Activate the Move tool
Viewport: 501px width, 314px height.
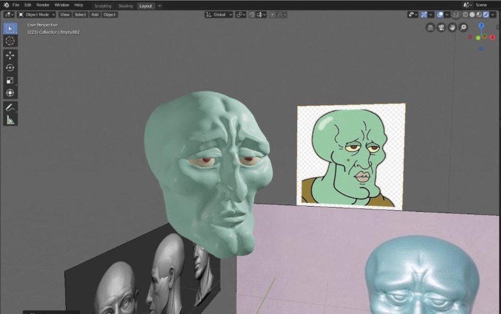[x=10, y=55]
